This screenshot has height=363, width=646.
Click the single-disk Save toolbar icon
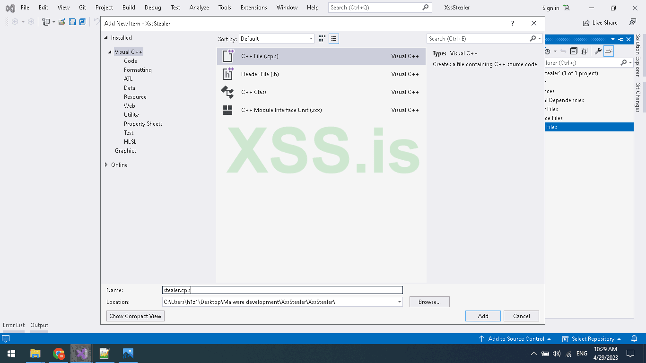(x=72, y=22)
